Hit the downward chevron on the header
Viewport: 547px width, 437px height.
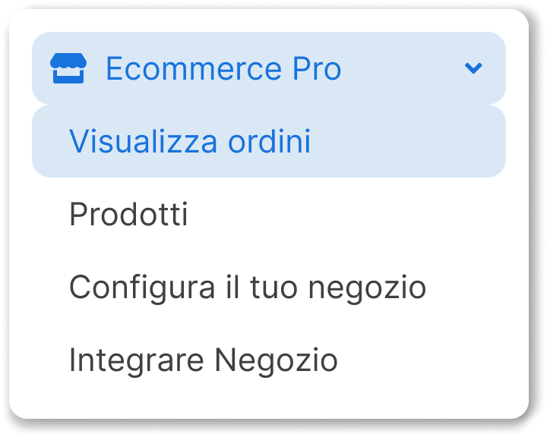pos(473,68)
